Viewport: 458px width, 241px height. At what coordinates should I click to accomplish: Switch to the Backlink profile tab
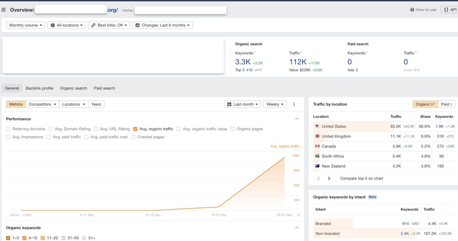click(x=39, y=88)
